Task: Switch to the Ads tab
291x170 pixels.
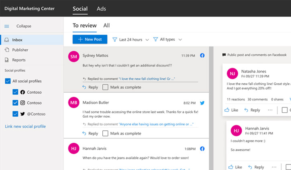Action: point(102,8)
